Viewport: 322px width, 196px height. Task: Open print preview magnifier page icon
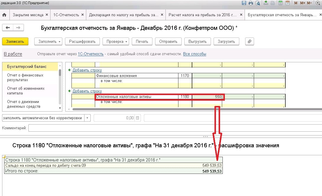258,3
